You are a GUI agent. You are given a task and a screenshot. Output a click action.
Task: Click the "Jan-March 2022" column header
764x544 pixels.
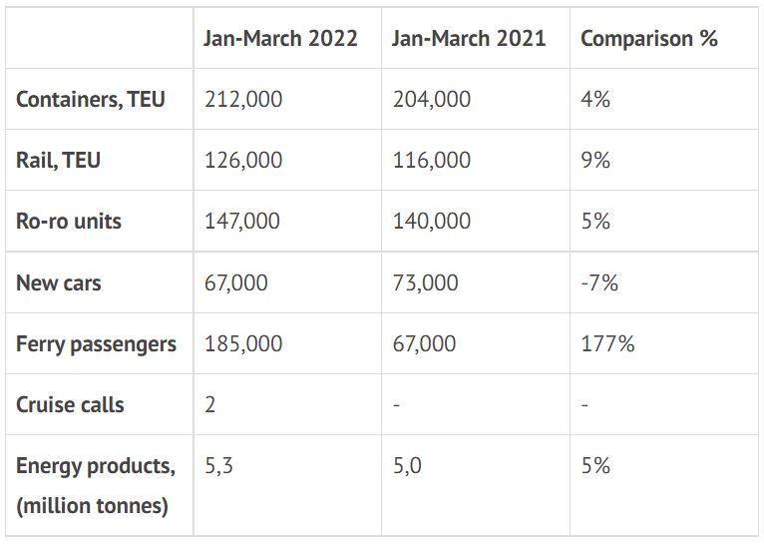click(x=280, y=38)
